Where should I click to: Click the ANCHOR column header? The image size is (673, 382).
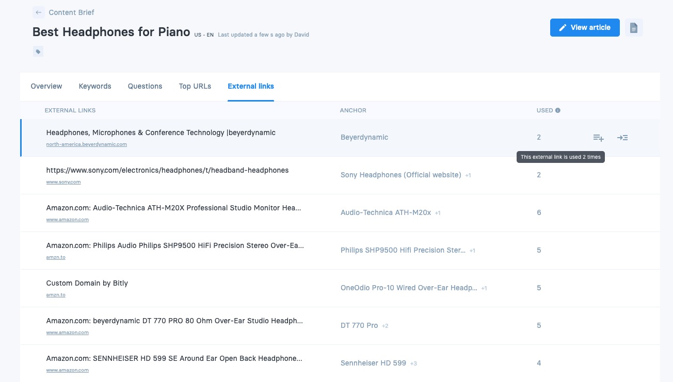click(353, 110)
